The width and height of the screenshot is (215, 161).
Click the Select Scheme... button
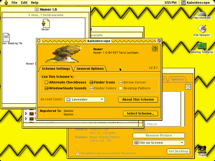(x=141, y=114)
